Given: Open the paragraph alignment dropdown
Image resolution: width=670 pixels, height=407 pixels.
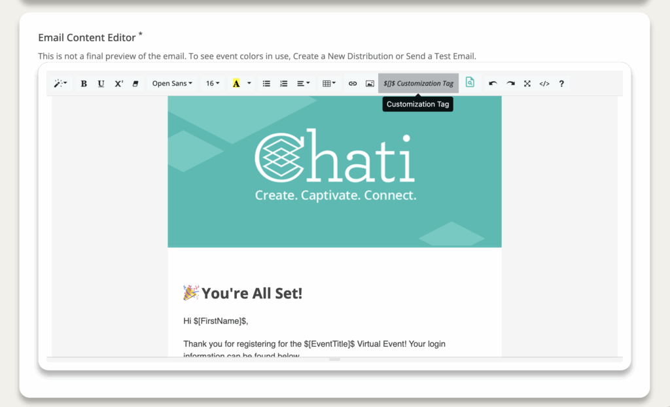Looking at the screenshot, I should [304, 84].
